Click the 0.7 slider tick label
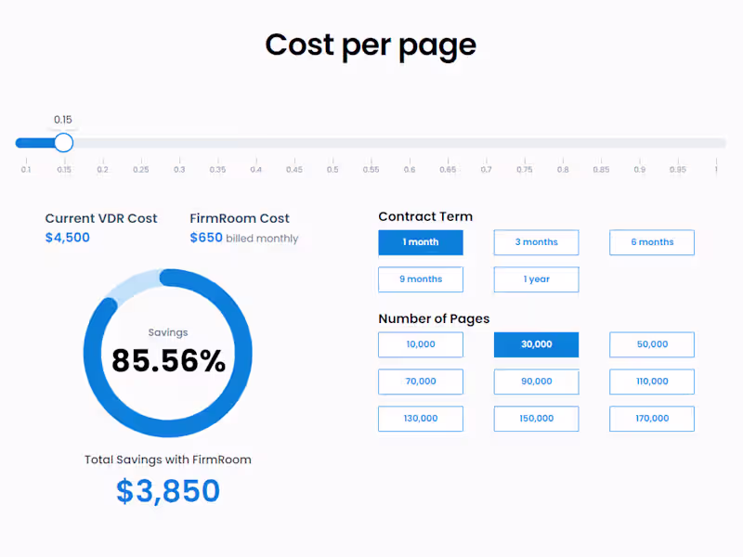743x557 pixels. point(486,170)
